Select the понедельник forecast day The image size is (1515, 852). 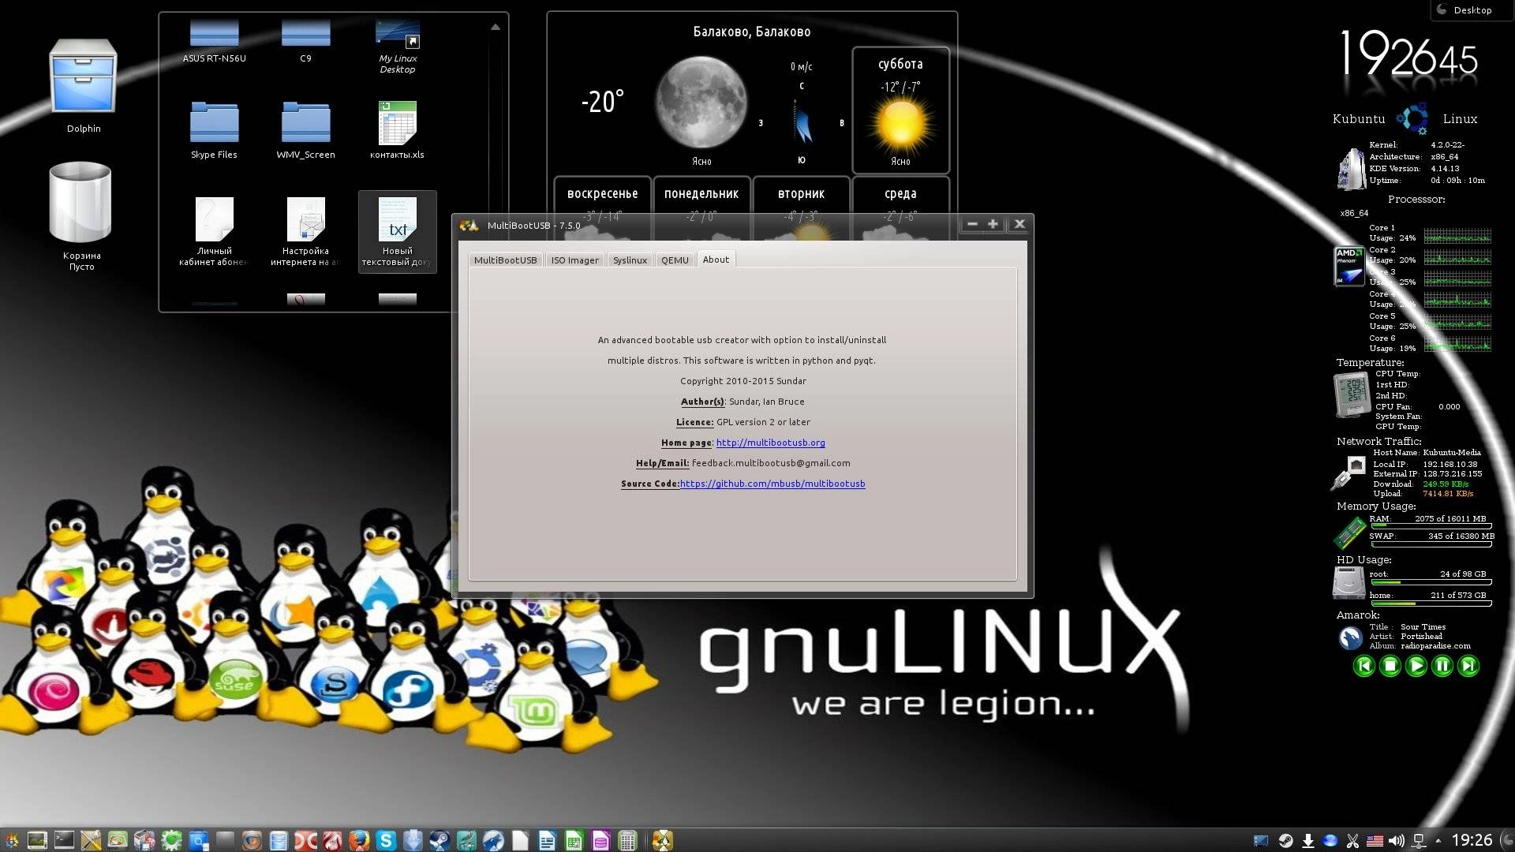[x=701, y=196]
